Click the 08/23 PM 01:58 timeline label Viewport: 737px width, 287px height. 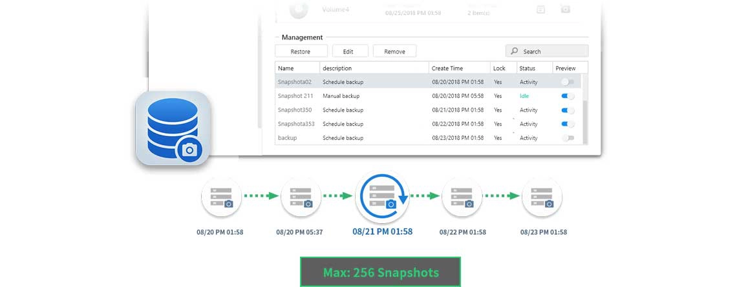point(543,232)
